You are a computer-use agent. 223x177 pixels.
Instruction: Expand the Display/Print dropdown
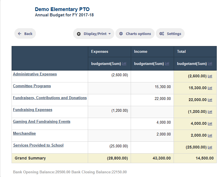click(x=94, y=34)
